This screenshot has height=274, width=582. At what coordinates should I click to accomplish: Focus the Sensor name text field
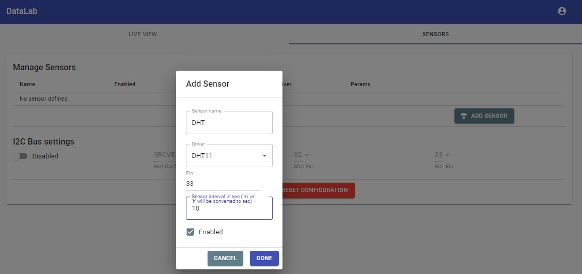click(x=229, y=123)
